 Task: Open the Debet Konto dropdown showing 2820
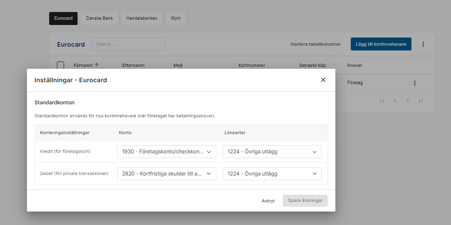click(167, 174)
